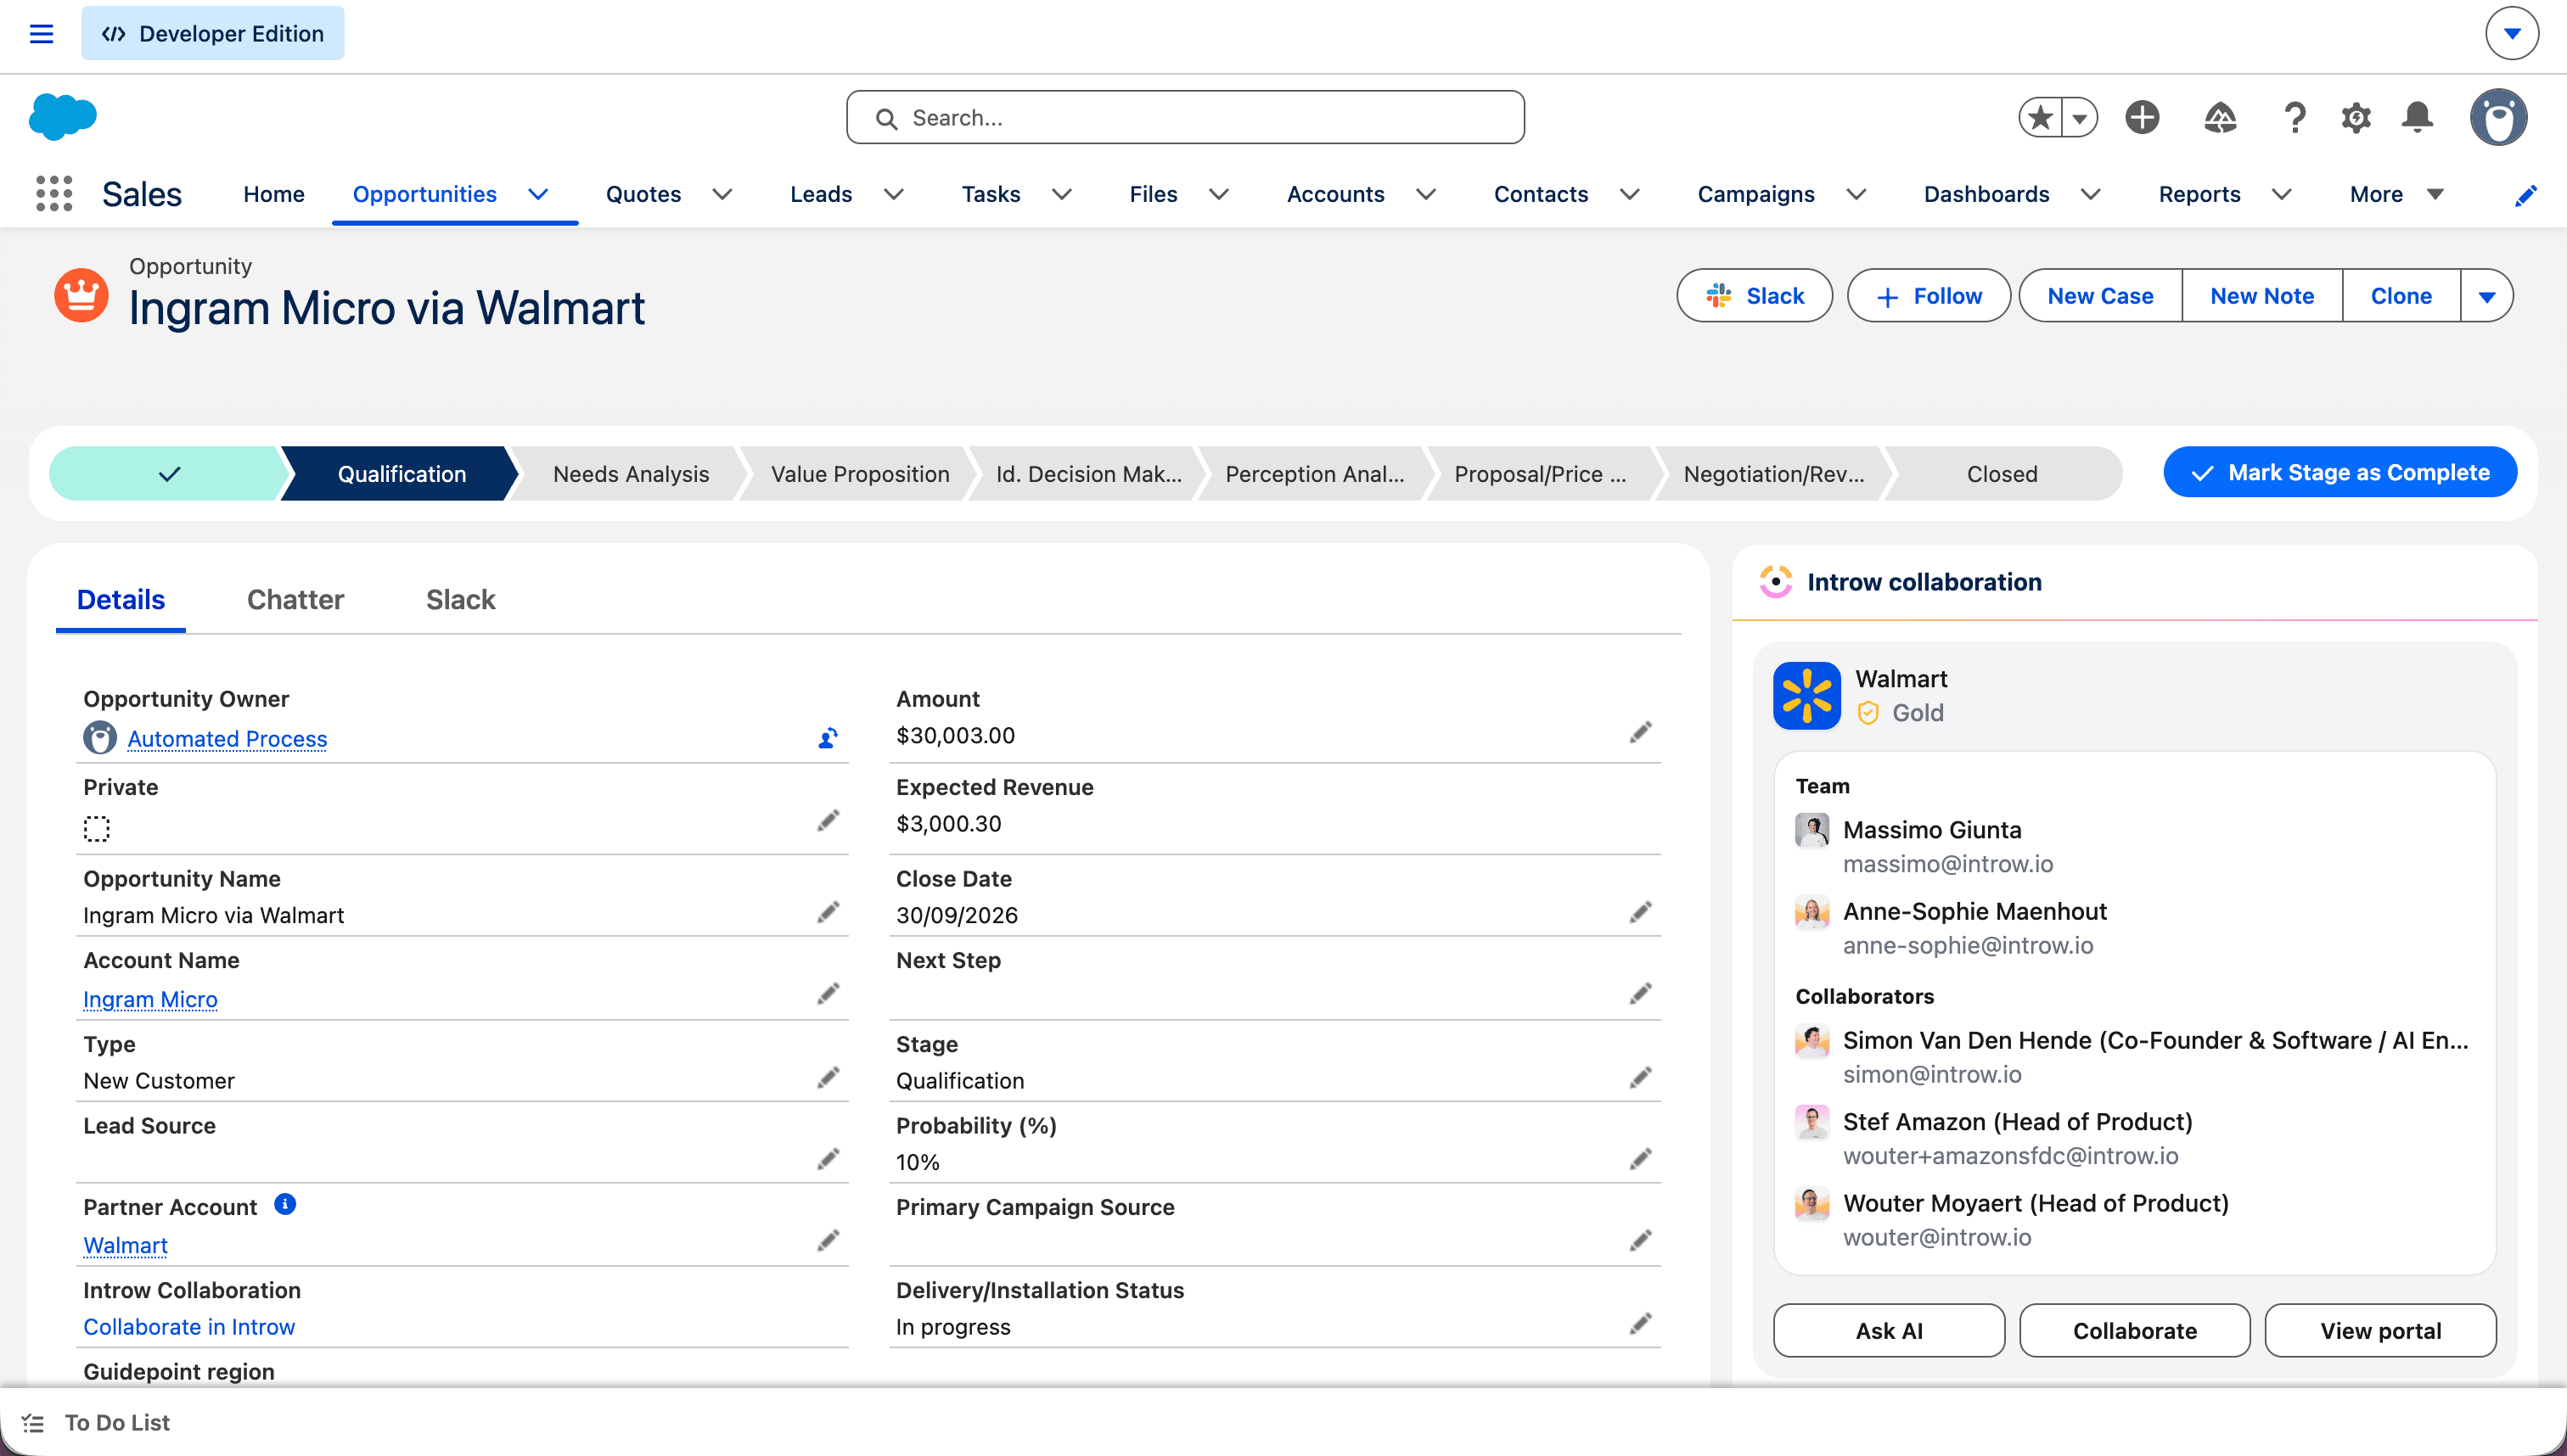This screenshot has height=1456, width=2567.
Task: Edit the Stage field with its pencil icon
Action: (1641, 1078)
